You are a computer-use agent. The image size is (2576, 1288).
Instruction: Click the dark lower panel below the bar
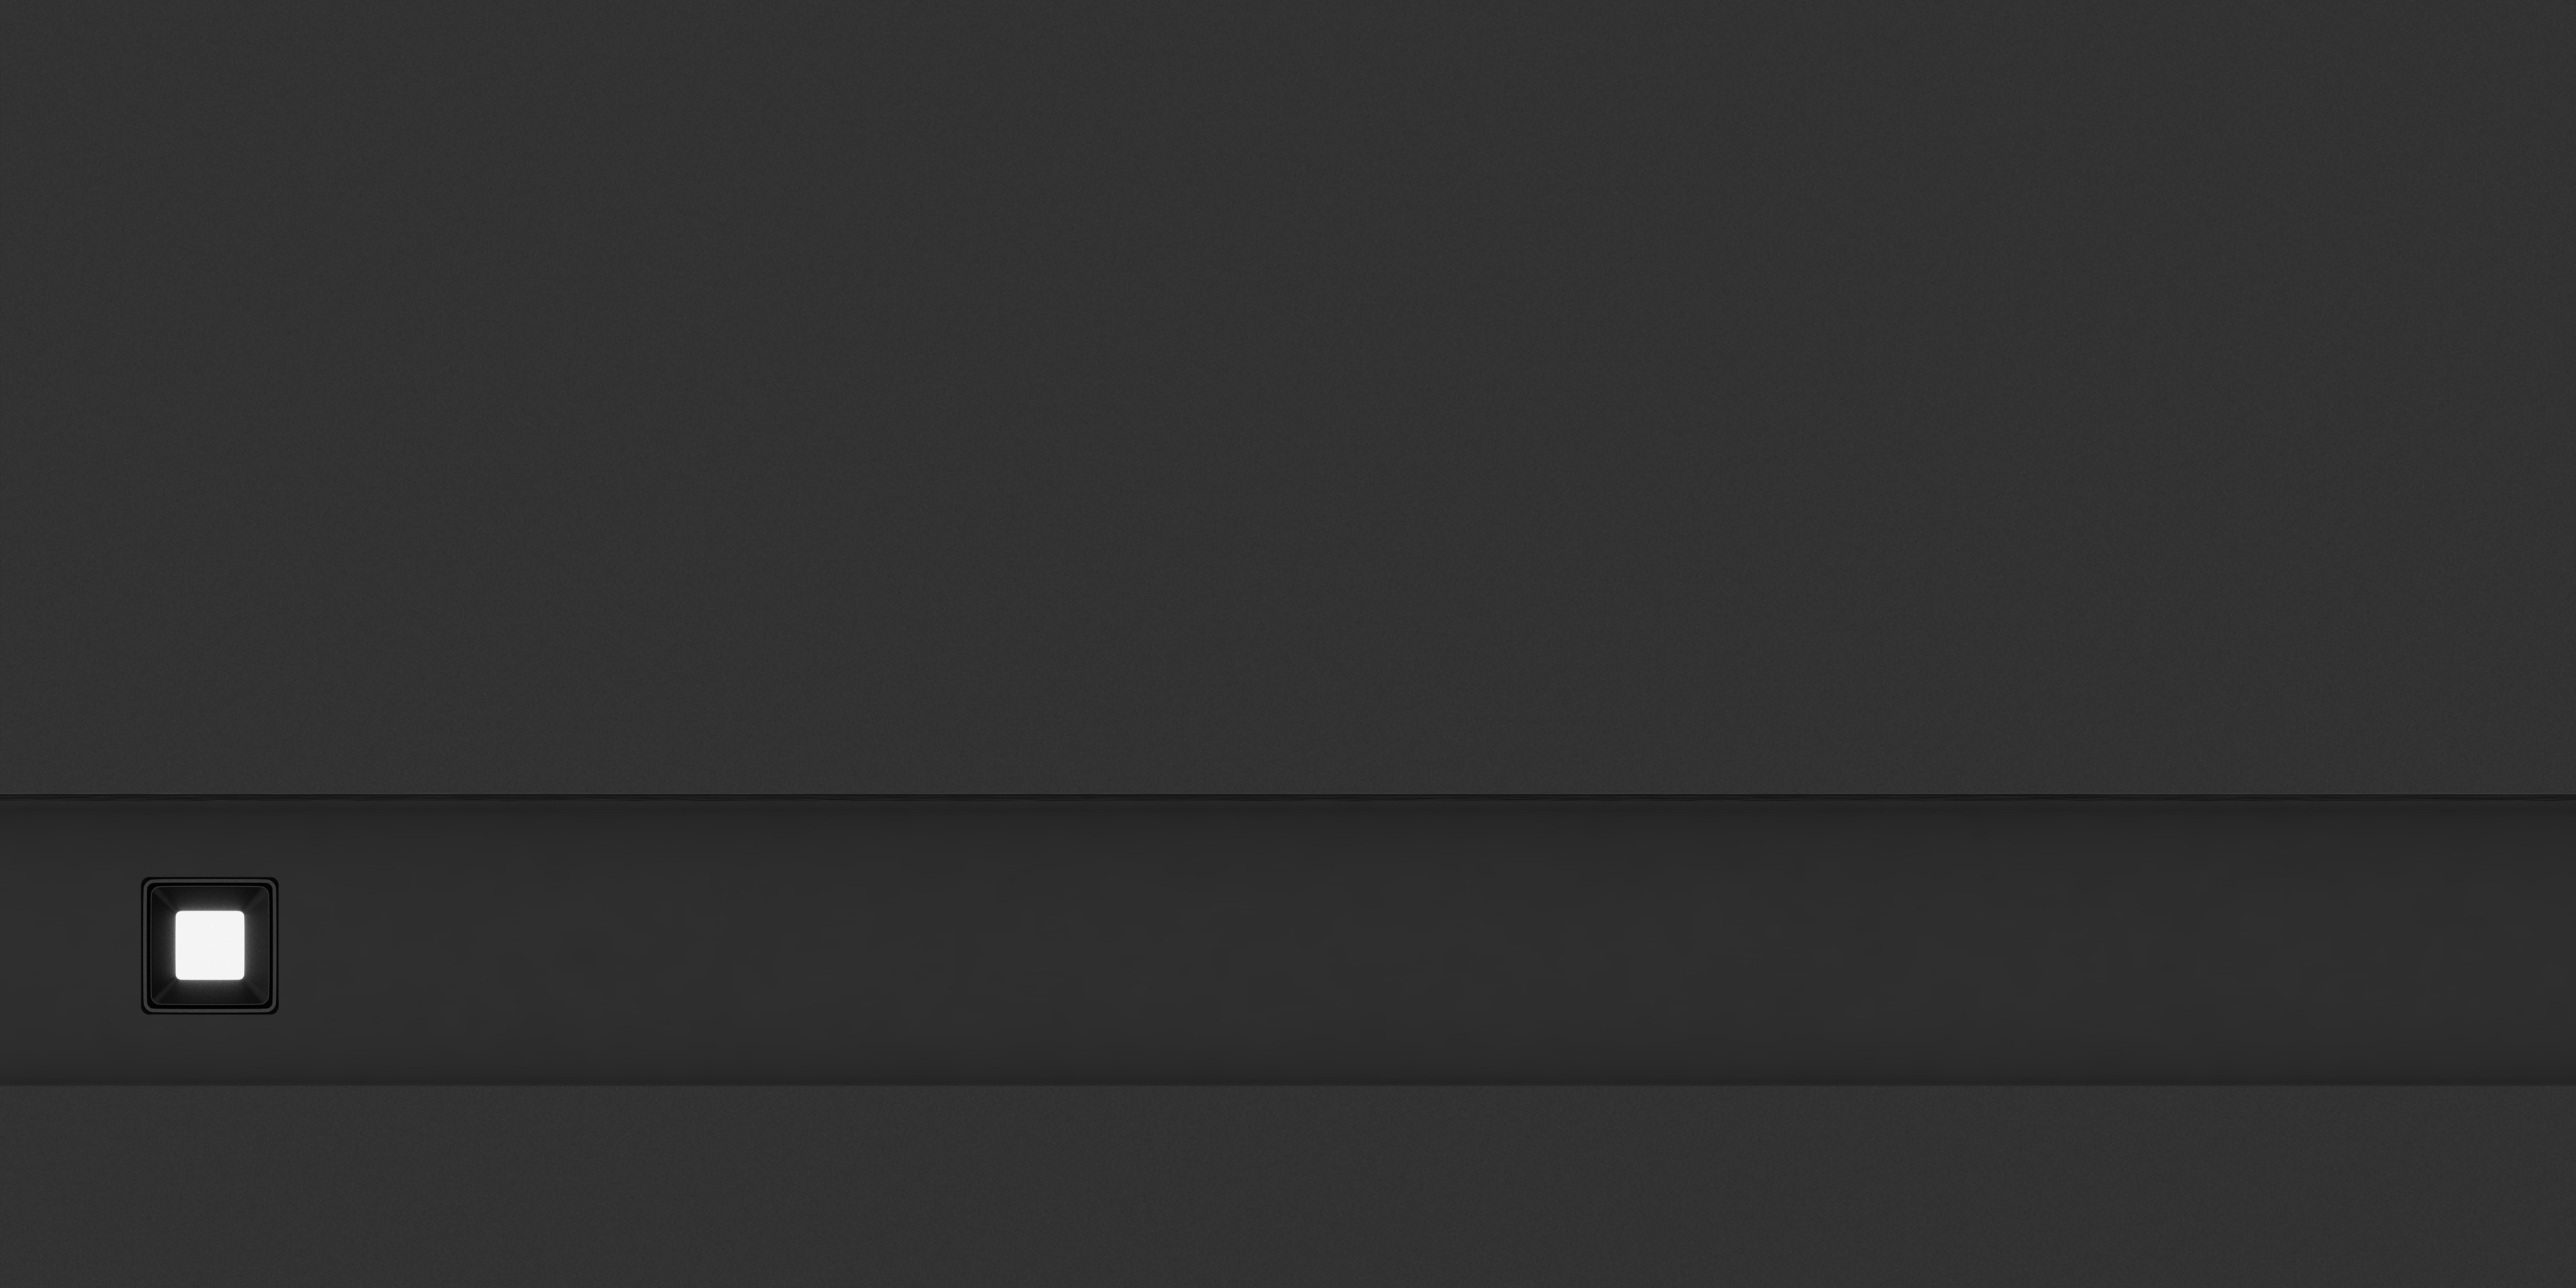coord(1288,1187)
